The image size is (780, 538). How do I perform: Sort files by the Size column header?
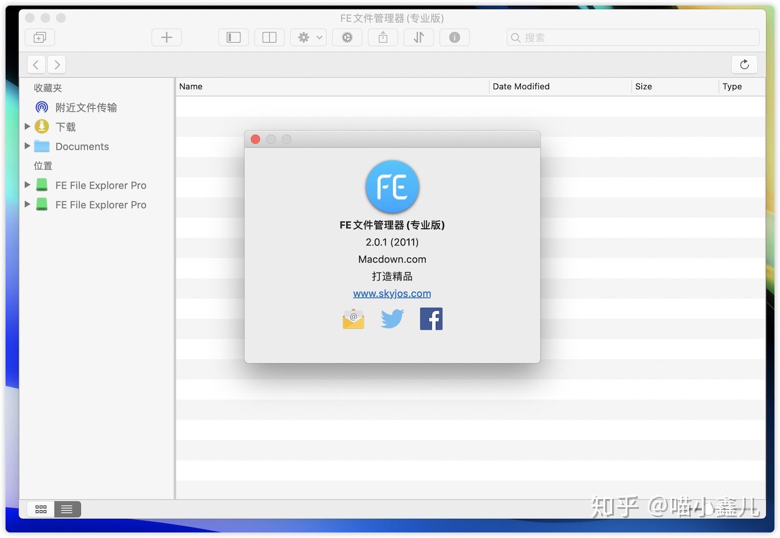tap(643, 86)
